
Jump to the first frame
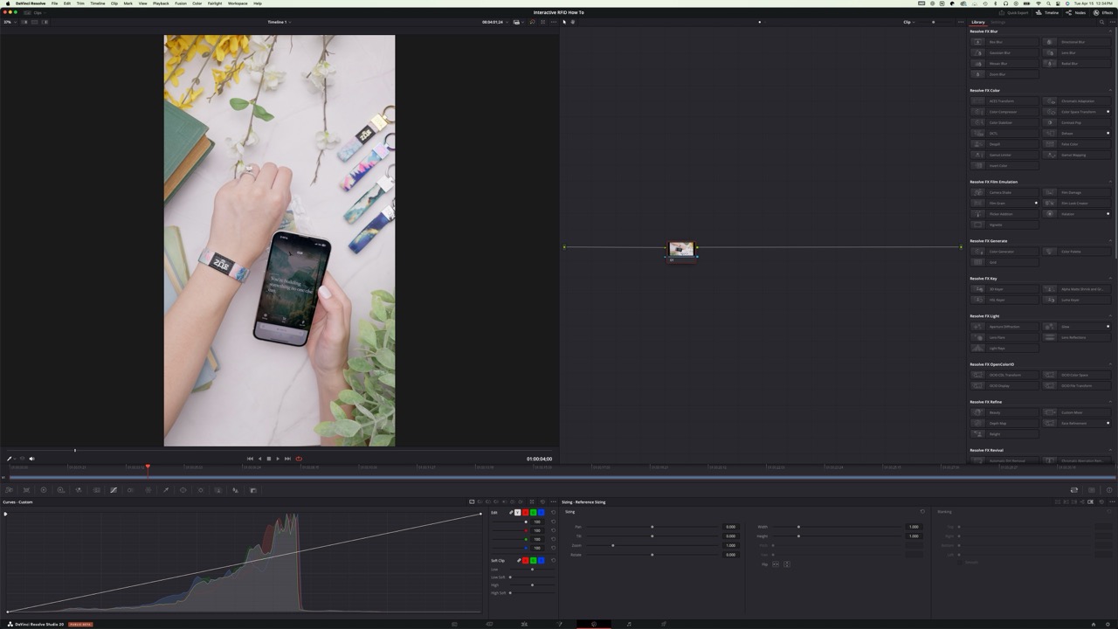(x=250, y=459)
